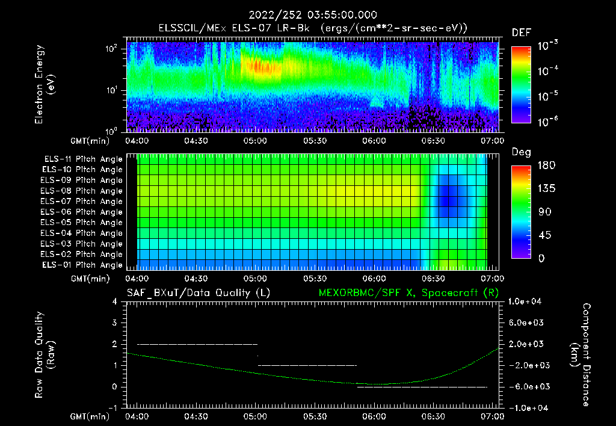Screen dimensions: 616x426
Task: Click the 2.0e+03 component distance tick
Action: pyautogui.click(x=526, y=344)
